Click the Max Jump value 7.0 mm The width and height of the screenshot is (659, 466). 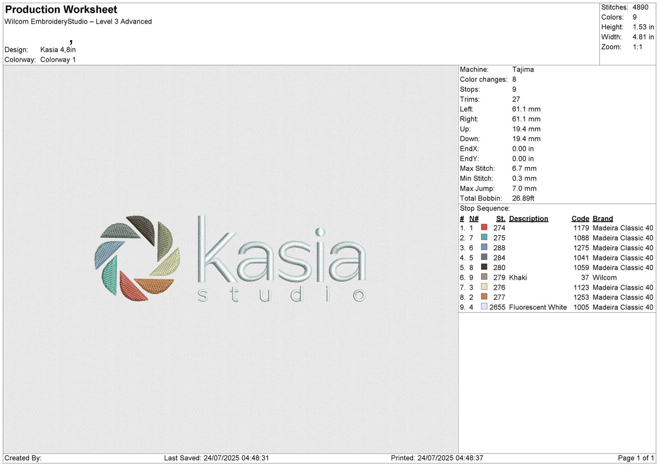click(524, 188)
